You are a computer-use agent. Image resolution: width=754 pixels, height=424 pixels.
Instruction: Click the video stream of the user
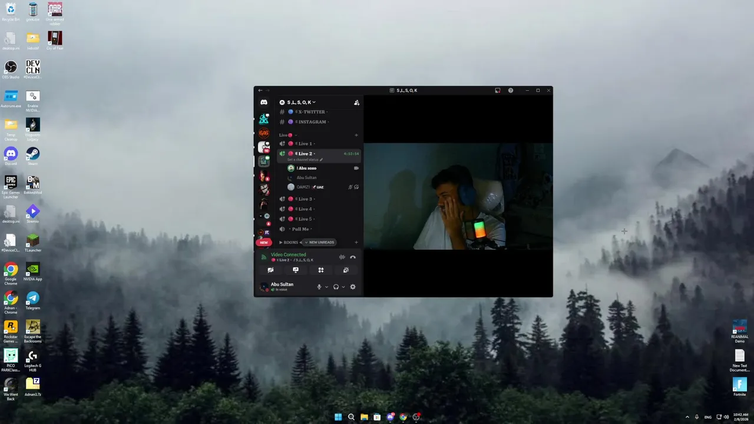point(458,196)
